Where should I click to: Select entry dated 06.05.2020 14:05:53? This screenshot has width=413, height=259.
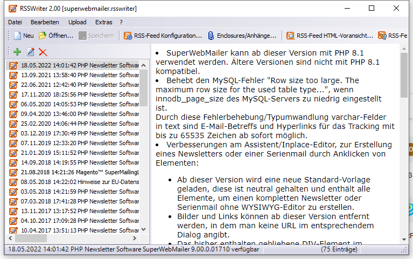pyautogui.click(x=73, y=104)
